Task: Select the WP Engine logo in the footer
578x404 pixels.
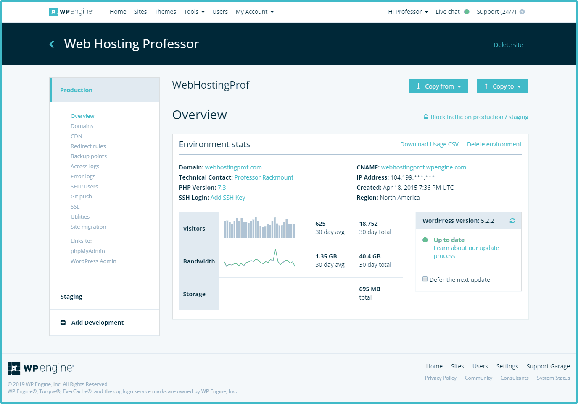Action: tap(40, 368)
